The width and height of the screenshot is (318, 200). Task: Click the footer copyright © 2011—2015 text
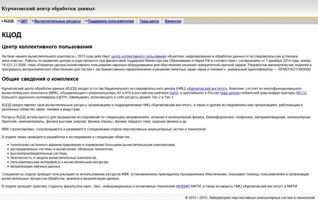pos(250,198)
